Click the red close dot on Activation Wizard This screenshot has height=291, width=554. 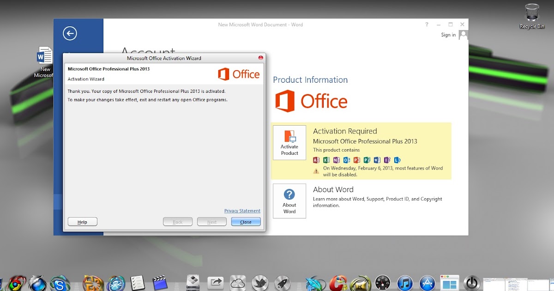(260, 58)
